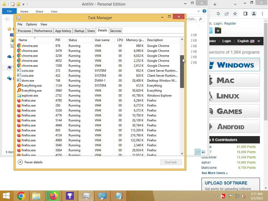Click the Explorer search magnifier icon
This screenshot has width=268, height=201.
pyautogui.click(x=200, y=19)
